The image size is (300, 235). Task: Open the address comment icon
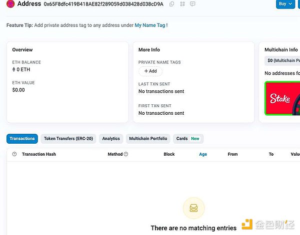pos(192,4)
